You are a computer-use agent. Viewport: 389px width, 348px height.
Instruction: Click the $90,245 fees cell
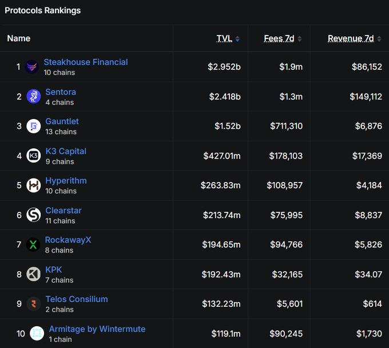286,334
